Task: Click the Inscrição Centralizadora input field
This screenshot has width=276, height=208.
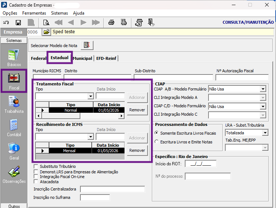Action: [112, 189]
